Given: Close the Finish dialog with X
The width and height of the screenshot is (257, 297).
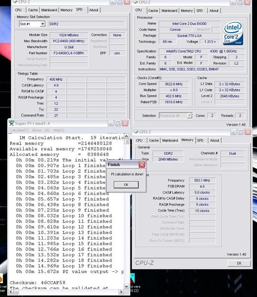Looking at the screenshot, I should [x=142, y=164].
